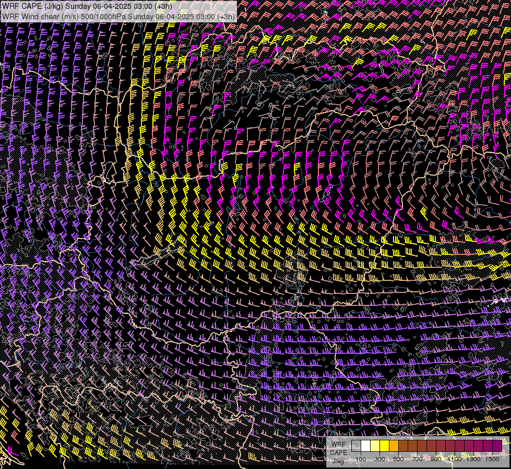Click the legend label '500'
Image resolution: width=511 pixels, height=469 pixels.
(x=398, y=459)
